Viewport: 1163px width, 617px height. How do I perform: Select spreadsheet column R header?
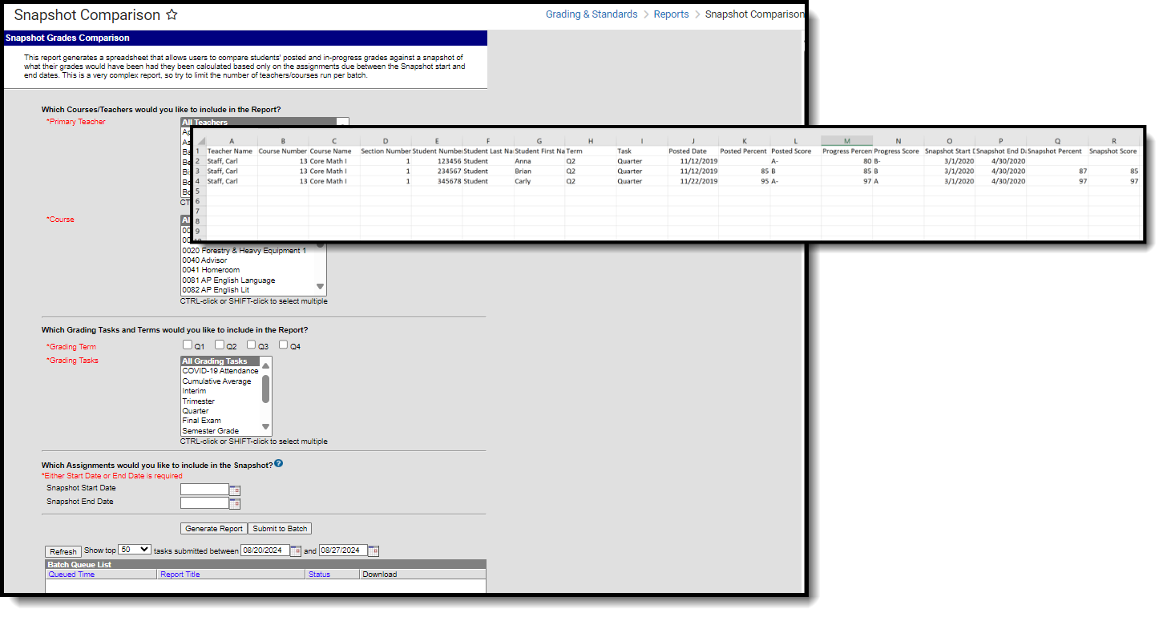1114,140
